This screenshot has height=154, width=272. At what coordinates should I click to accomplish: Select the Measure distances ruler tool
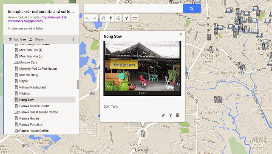tap(135, 18)
